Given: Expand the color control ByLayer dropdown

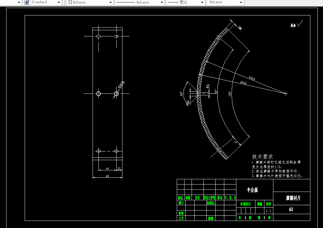Looking at the screenshot, I should (110, 2).
